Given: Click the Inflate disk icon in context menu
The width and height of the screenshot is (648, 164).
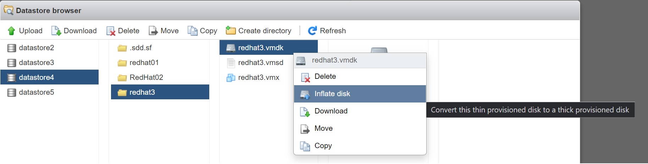Looking at the screenshot, I should [305, 94].
